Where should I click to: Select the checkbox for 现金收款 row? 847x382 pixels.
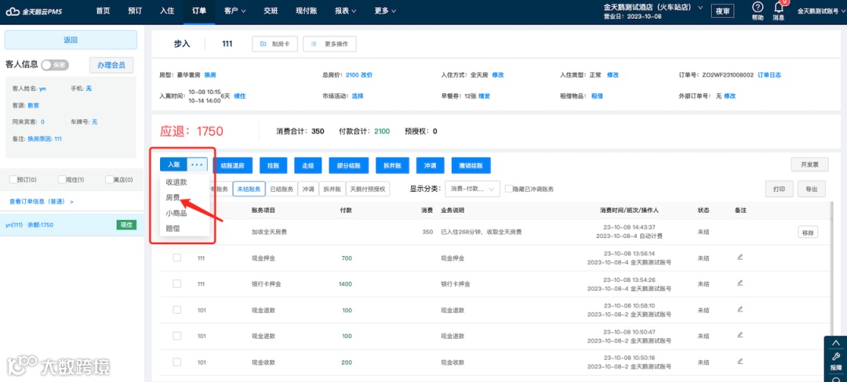click(176, 362)
